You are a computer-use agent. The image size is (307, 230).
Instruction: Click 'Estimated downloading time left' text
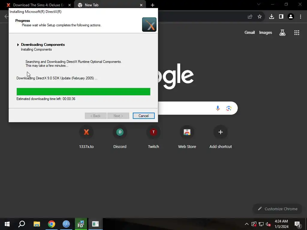coord(46,99)
